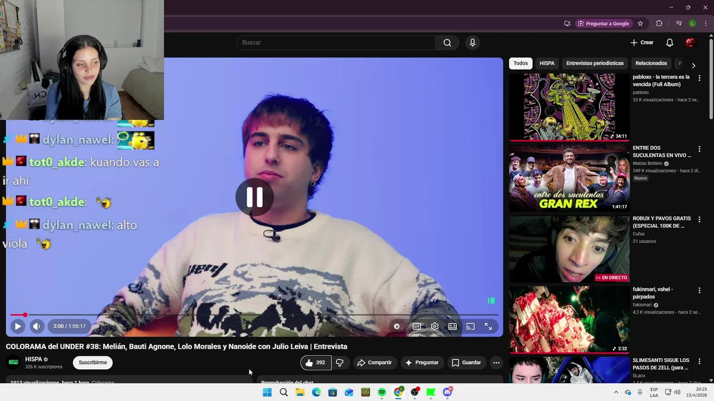Screen dimensions: 714x401
Task: Click the Matias Bottero channel name
Action: pyautogui.click(x=648, y=164)
